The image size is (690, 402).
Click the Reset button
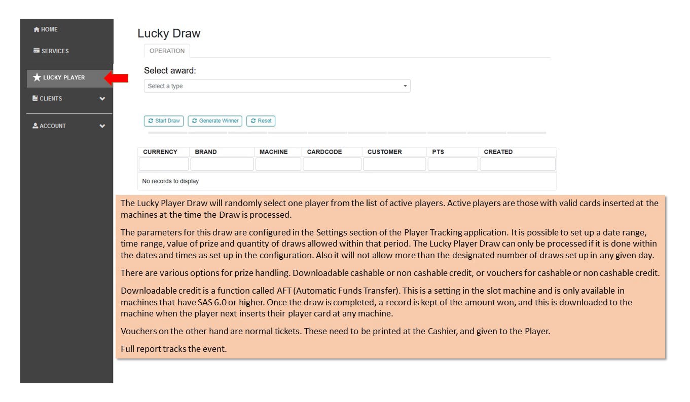click(261, 121)
